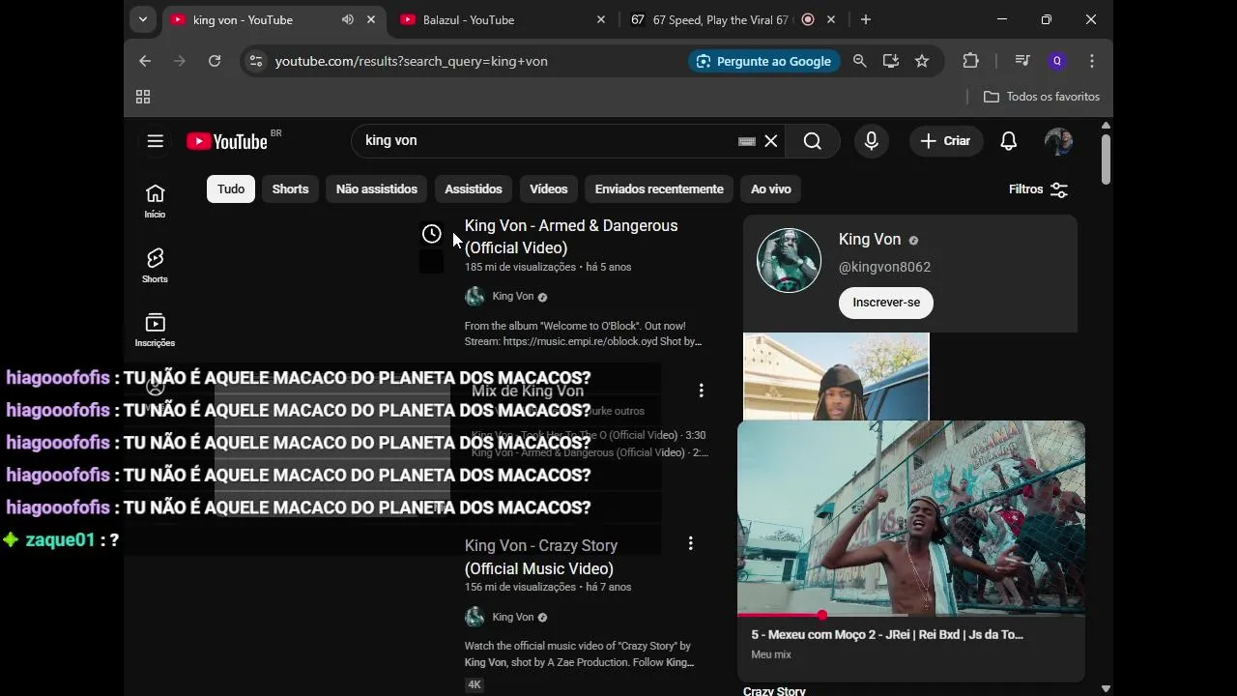
Task: Open Chrome three-dot menu
Action: (x=1092, y=61)
